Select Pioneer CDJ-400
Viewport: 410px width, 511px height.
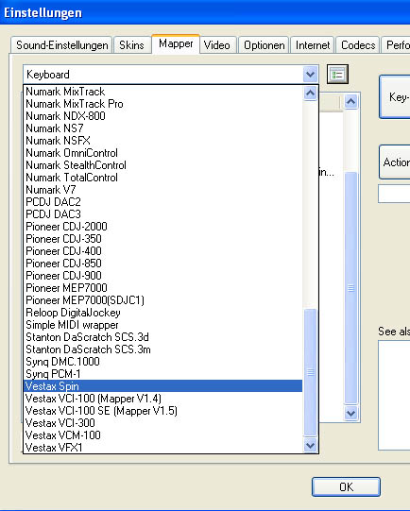162,251
